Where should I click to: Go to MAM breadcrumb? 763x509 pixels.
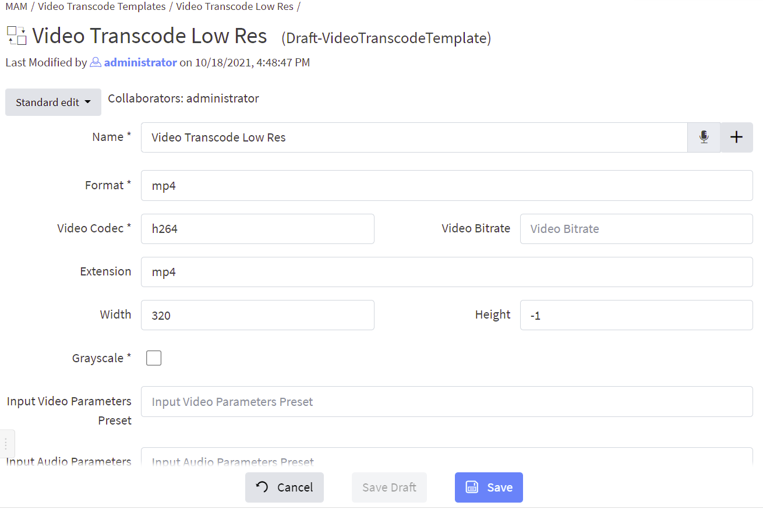pos(16,7)
